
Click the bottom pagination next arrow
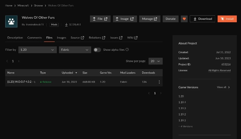[x=161, y=93]
